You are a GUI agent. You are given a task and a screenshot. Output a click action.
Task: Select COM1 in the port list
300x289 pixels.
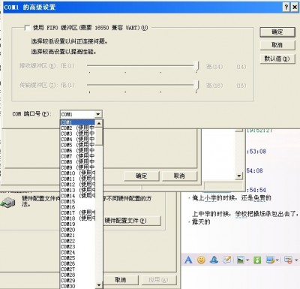point(78,122)
